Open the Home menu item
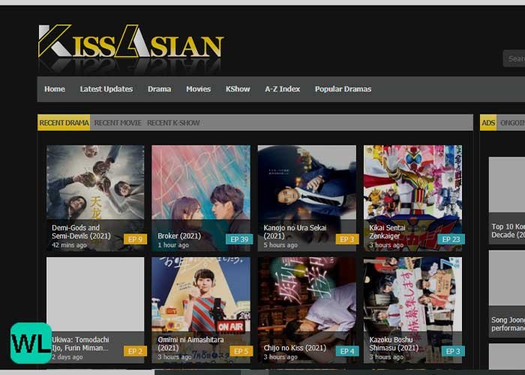The height and width of the screenshot is (375, 525). click(x=55, y=89)
